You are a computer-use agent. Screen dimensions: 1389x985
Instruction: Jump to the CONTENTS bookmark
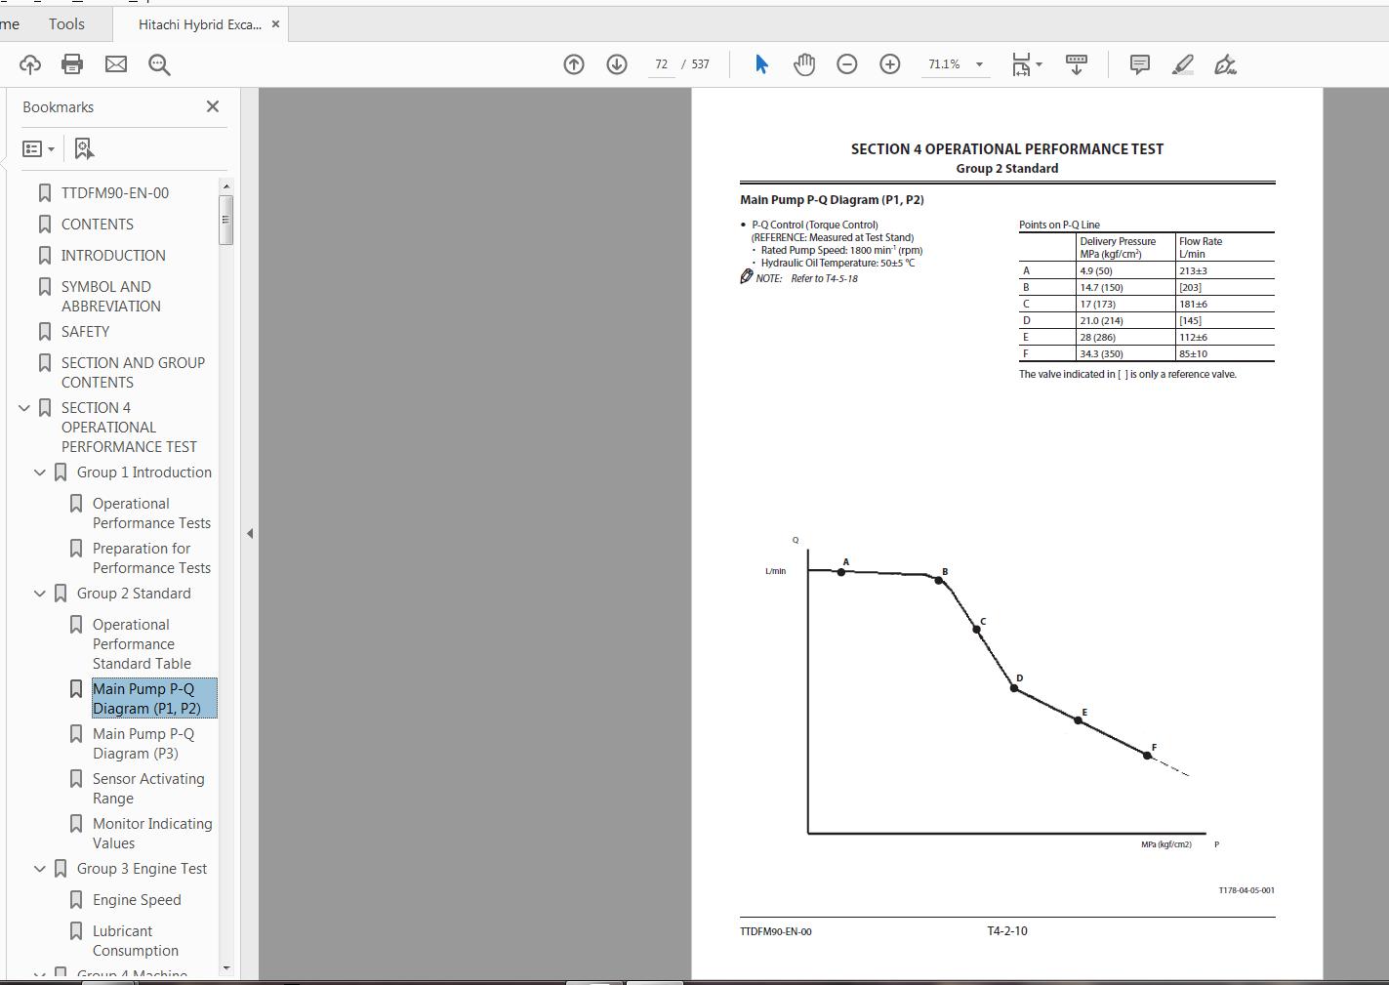coord(98,225)
